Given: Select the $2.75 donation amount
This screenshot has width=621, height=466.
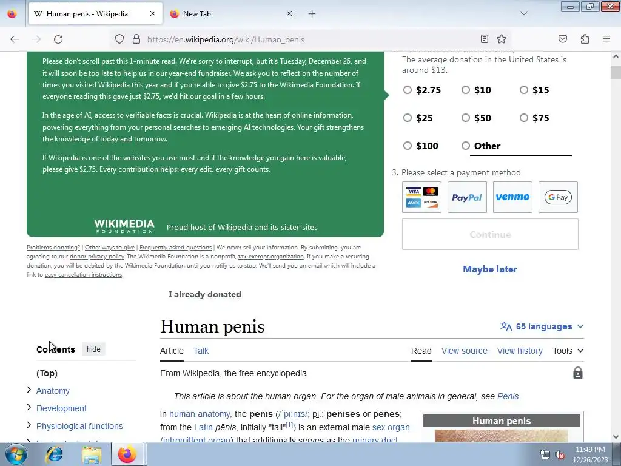Looking at the screenshot, I should tap(407, 90).
